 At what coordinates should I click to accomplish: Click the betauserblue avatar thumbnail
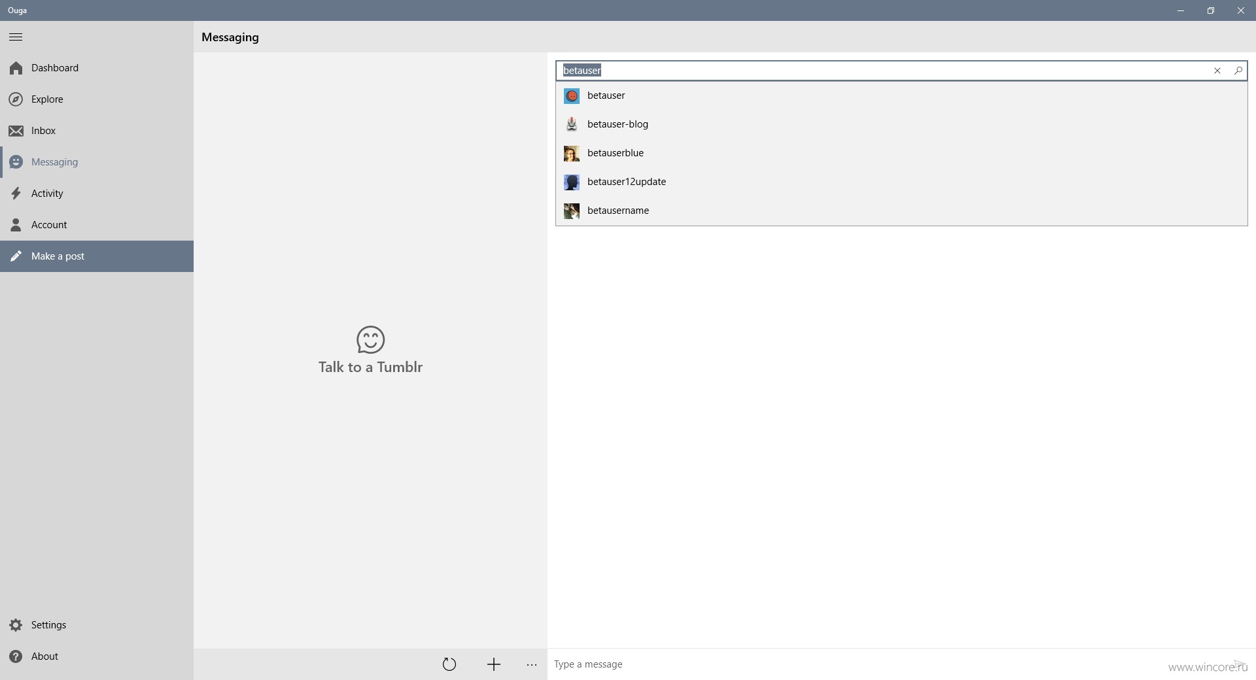[x=572, y=154]
